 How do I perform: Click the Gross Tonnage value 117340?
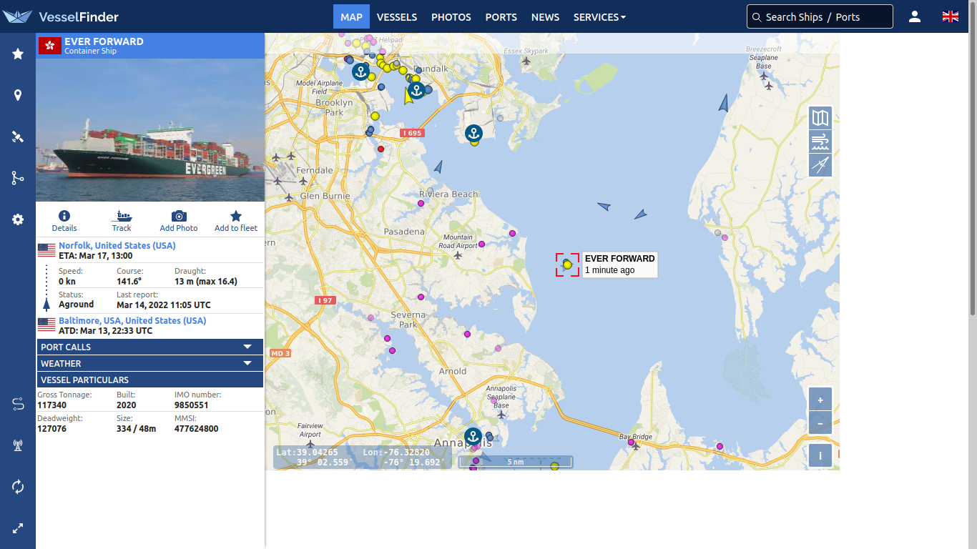tap(51, 405)
